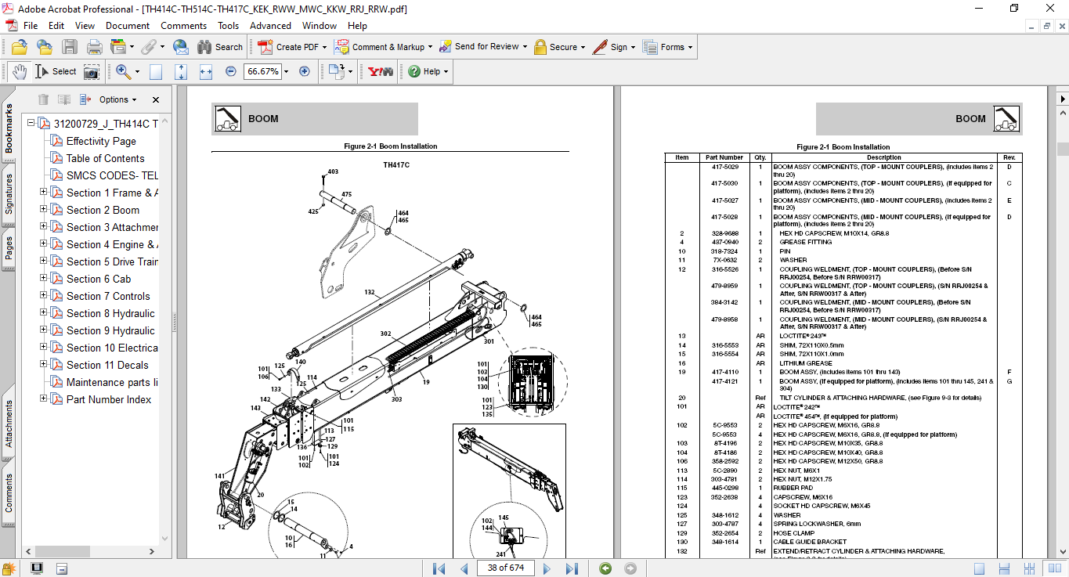Viewport: 1069px width, 577px height.
Task: Select the Hand tool
Action: (19, 71)
